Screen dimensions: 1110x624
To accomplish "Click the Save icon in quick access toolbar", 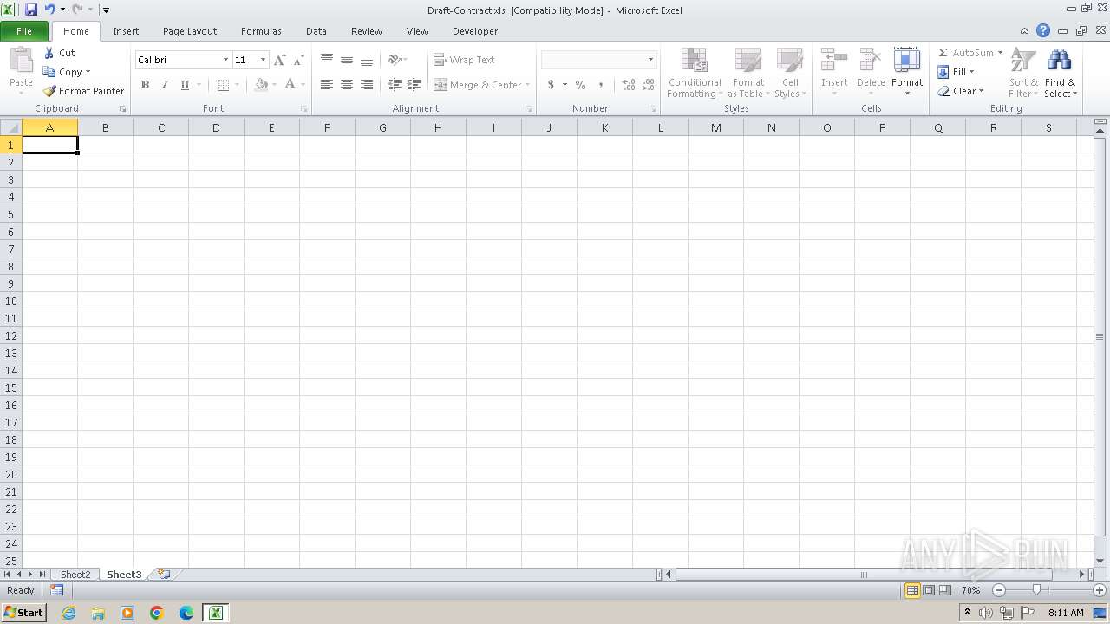I will click(x=31, y=10).
